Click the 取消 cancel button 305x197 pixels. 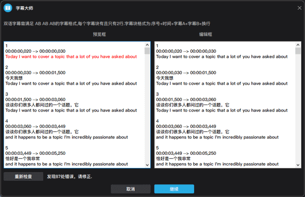click(131, 189)
